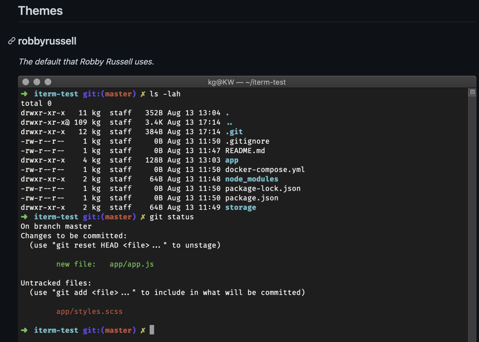Click the "docker-compose.yml" file name
The height and width of the screenshot is (342, 479).
point(265,170)
